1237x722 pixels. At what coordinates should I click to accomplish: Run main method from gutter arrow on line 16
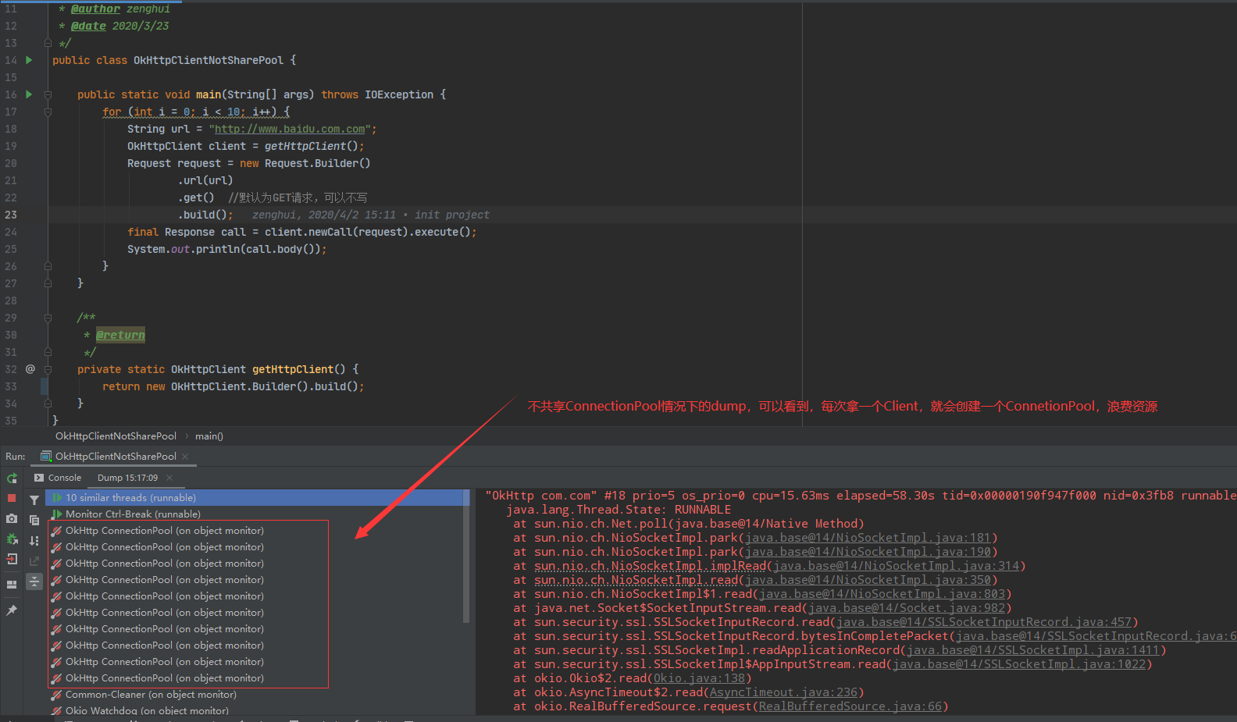click(x=29, y=94)
